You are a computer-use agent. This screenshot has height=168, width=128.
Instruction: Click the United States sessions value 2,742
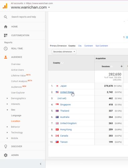coord(110,92)
